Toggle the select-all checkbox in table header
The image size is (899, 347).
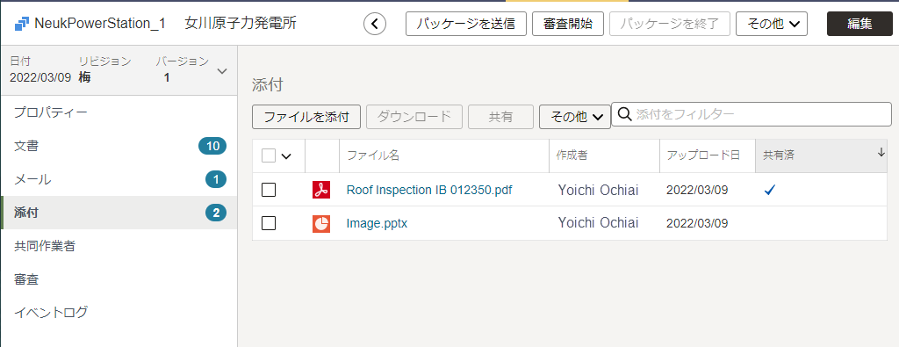point(269,155)
